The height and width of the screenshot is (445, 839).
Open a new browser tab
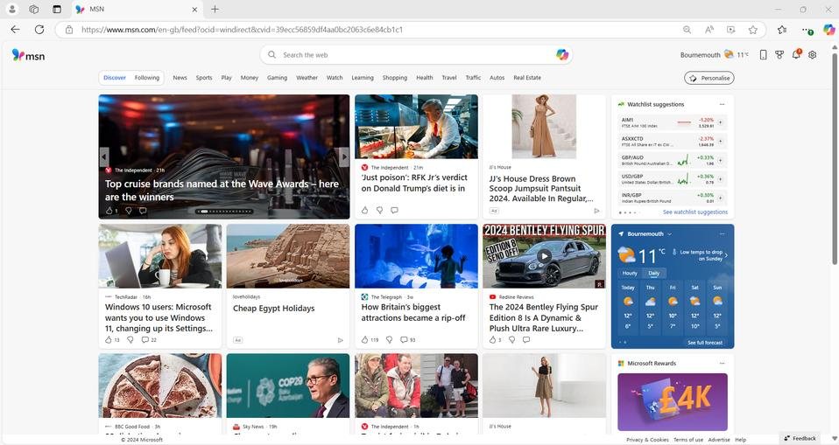215,9
